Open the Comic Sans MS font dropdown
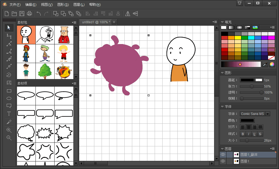The width and height of the screenshot is (279, 169). (267, 114)
